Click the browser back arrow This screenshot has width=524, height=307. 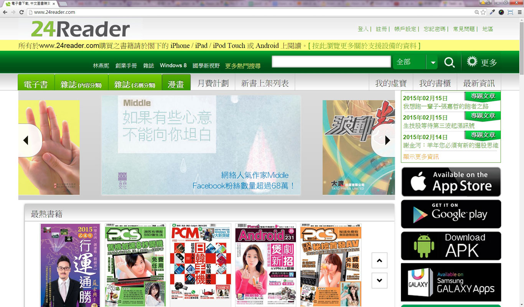5,12
